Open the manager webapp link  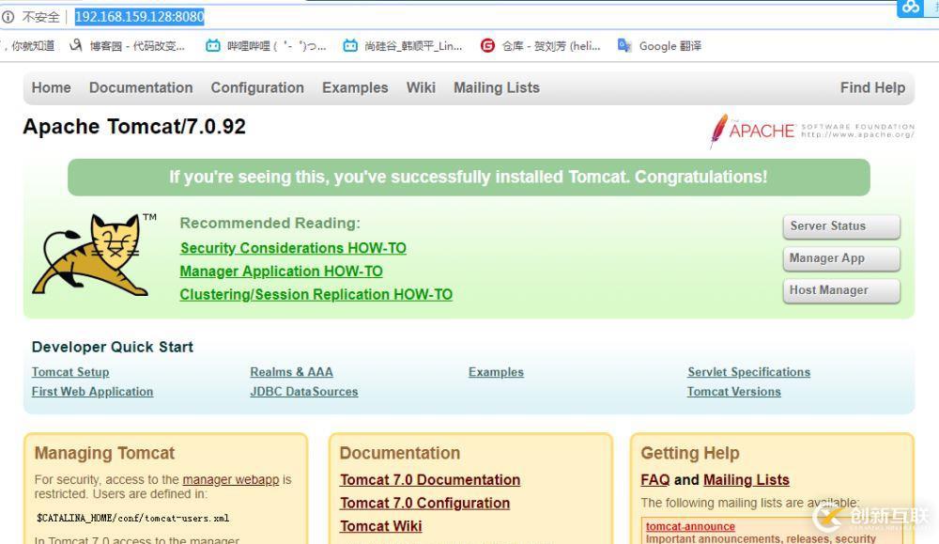click(x=231, y=479)
